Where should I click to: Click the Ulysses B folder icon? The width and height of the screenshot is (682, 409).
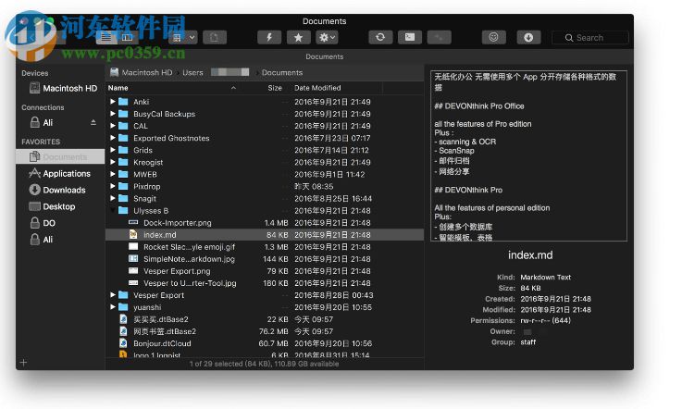pos(123,211)
